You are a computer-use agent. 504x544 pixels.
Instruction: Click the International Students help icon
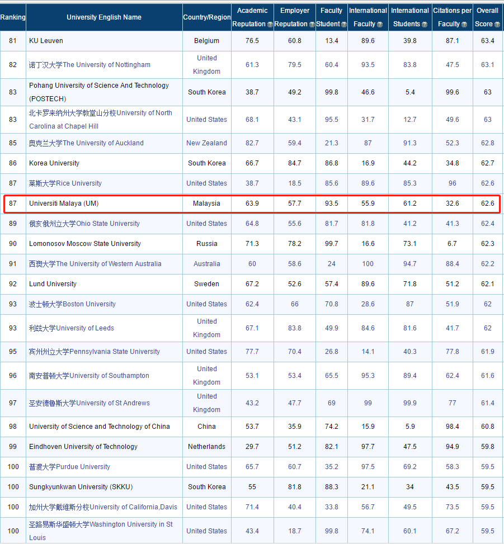pos(424,25)
